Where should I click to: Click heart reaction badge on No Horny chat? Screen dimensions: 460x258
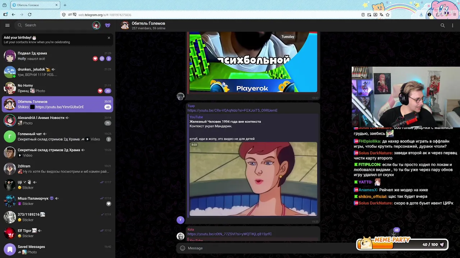click(x=100, y=91)
